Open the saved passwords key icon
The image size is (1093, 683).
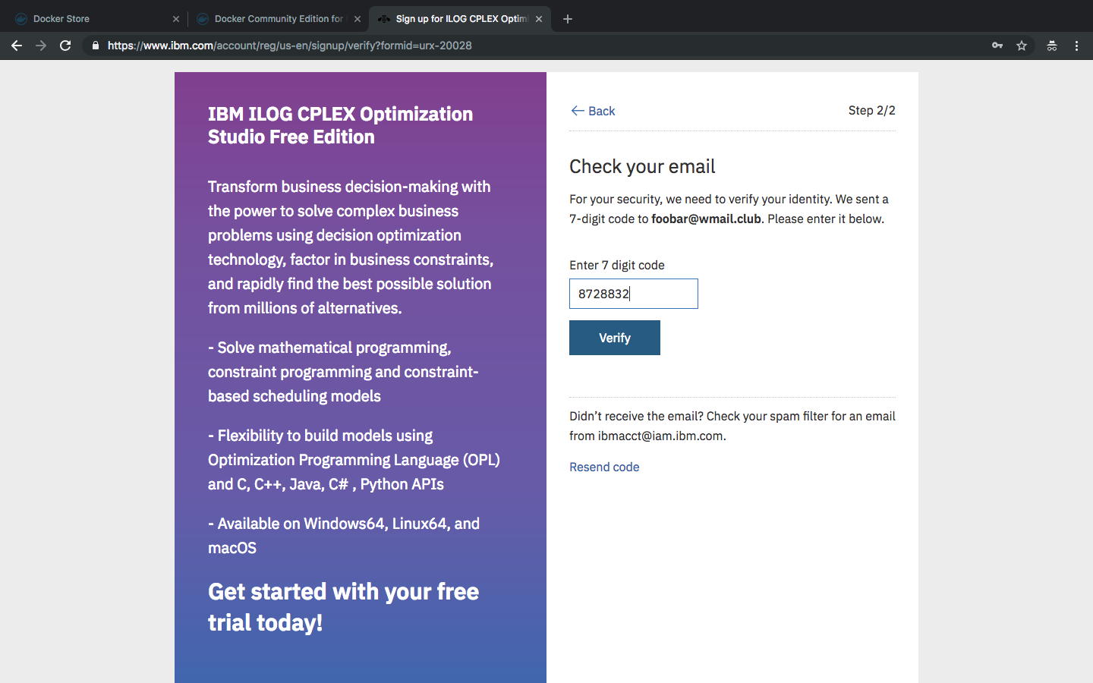pos(997,46)
